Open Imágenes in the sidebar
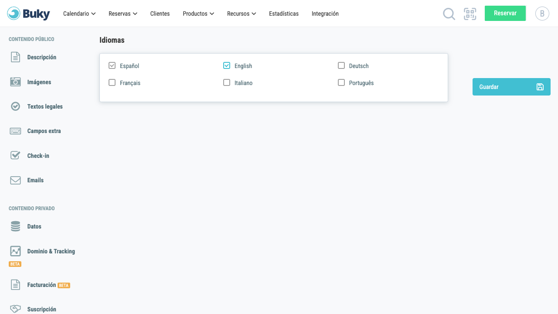The height and width of the screenshot is (314, 558). 39,82
